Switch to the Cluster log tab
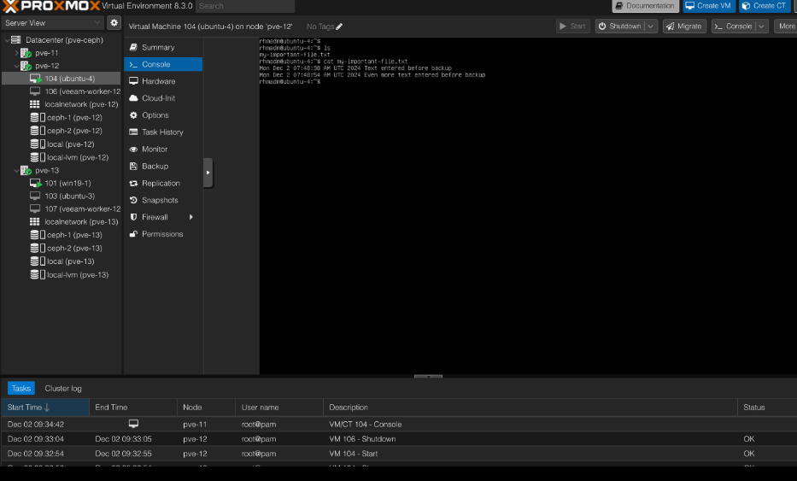 (63, 388)
